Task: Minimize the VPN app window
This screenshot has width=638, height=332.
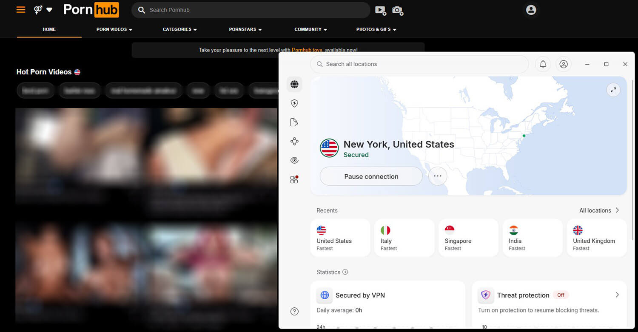Action: (x=587, y=64)
